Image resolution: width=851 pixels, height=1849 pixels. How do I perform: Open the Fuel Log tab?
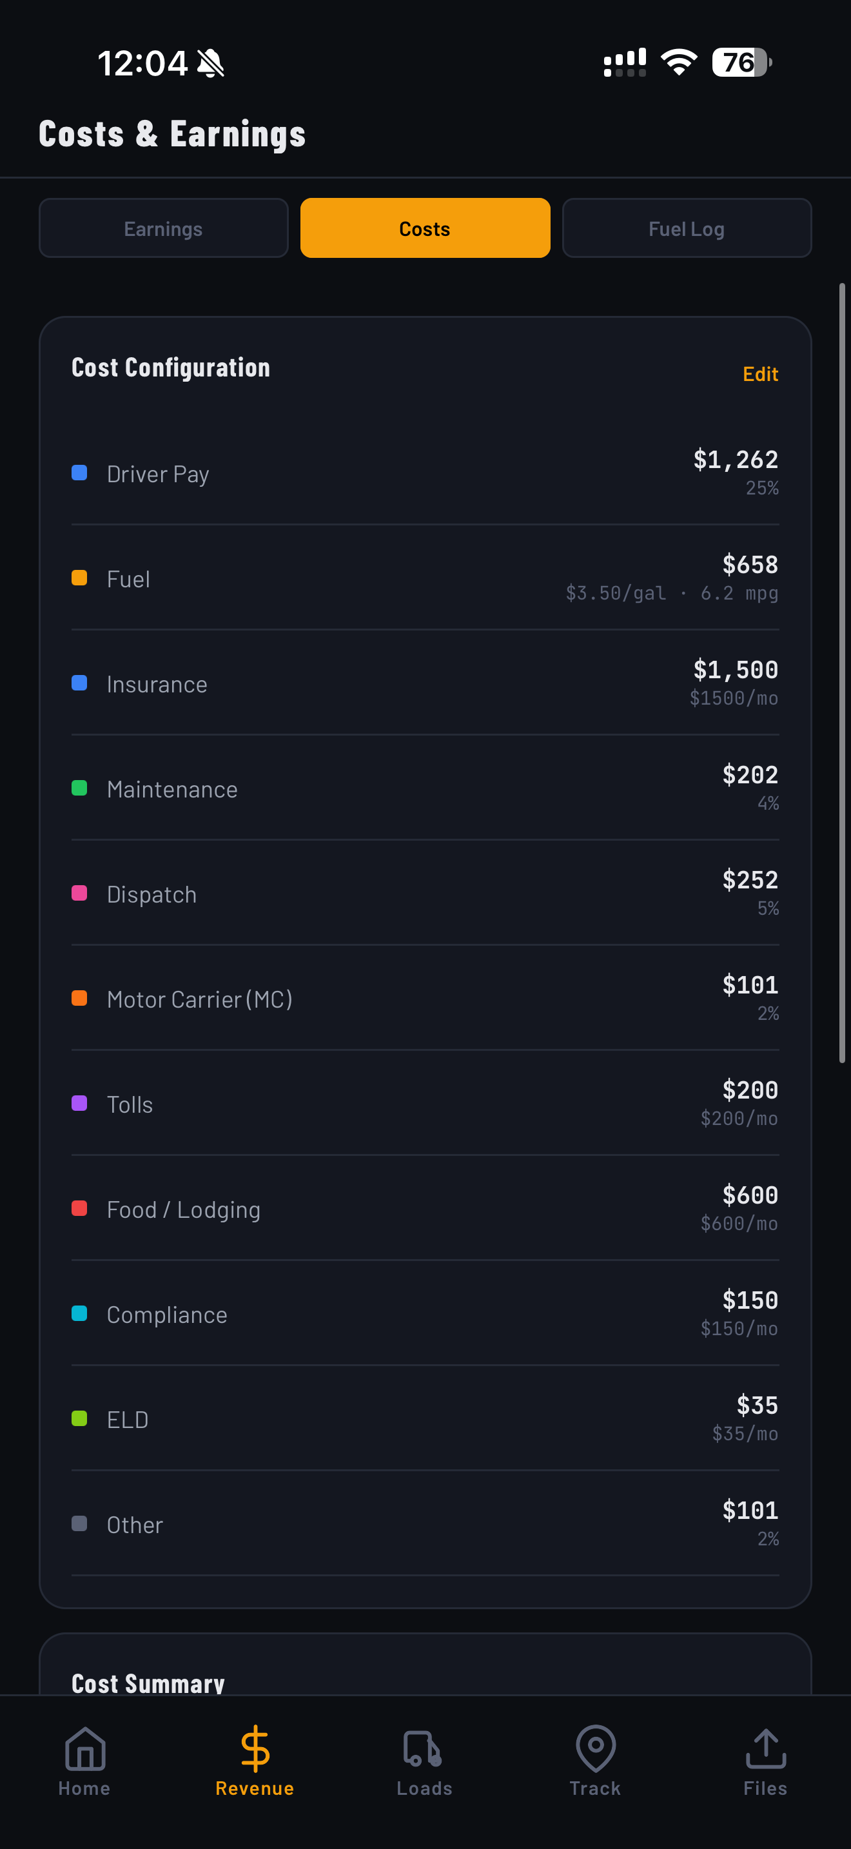[x=686, y=228]
